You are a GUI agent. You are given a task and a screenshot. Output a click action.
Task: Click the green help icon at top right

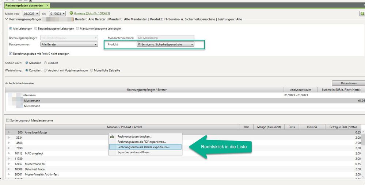click(x=362, y=14)
